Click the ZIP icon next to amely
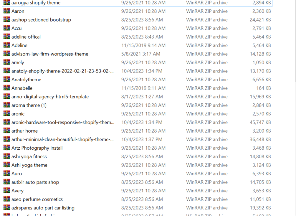This screenshot has width=296, height=218. 6,62
